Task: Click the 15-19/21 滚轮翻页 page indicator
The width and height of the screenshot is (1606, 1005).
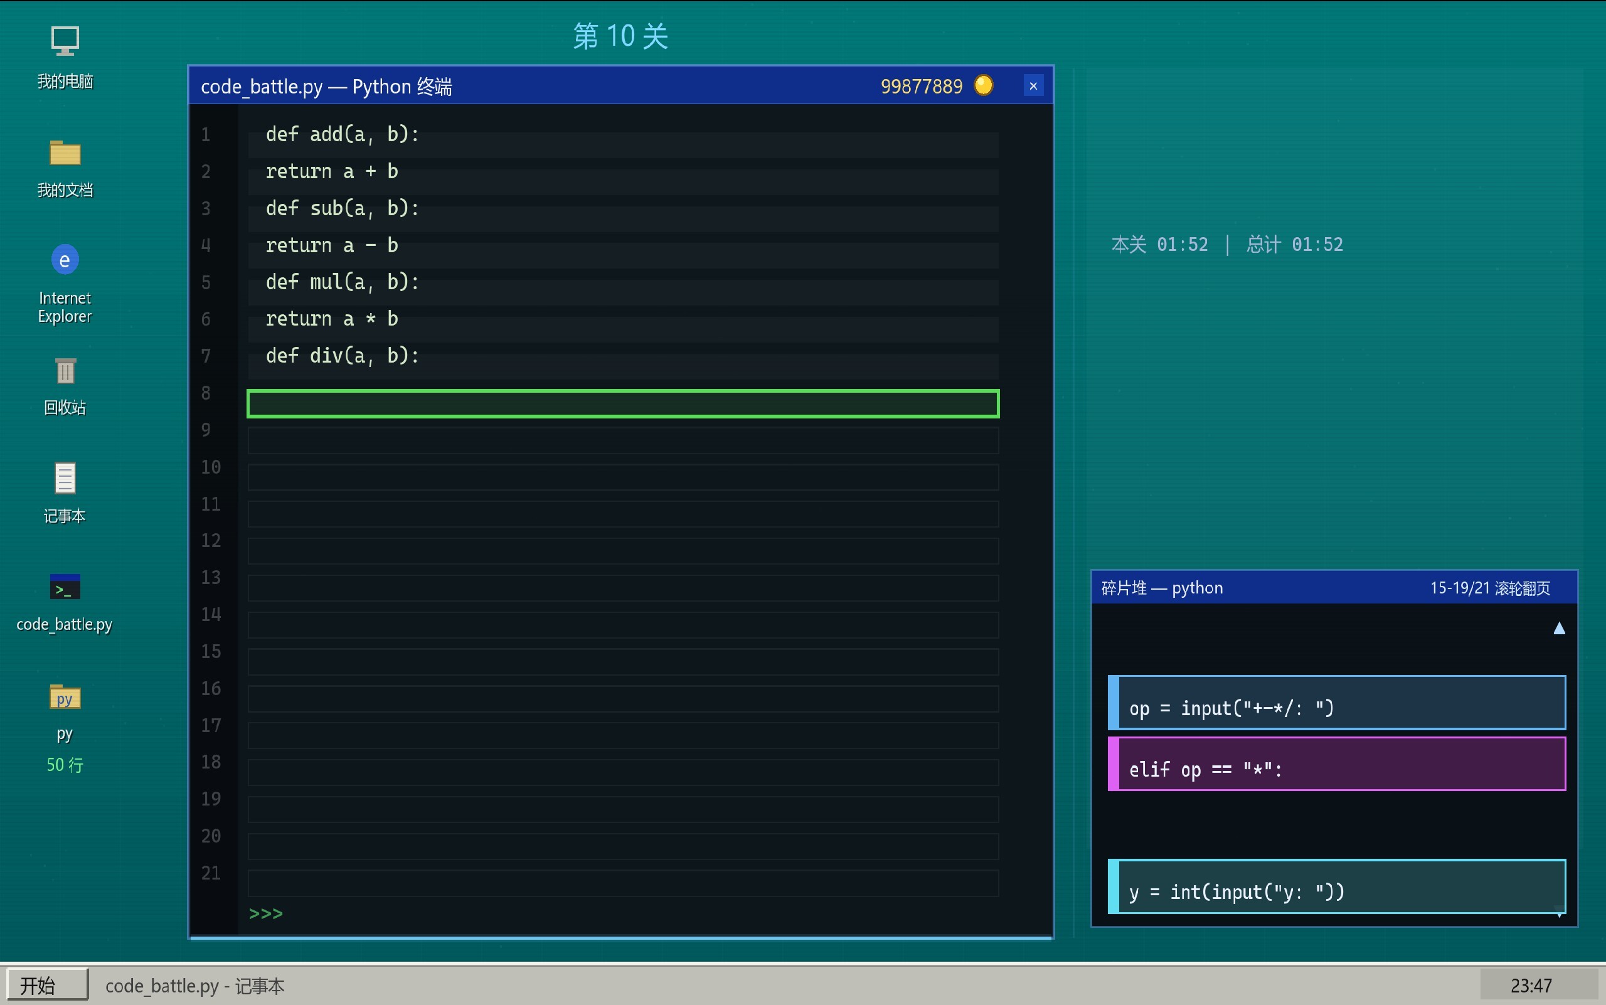Action: [1491, 588]
